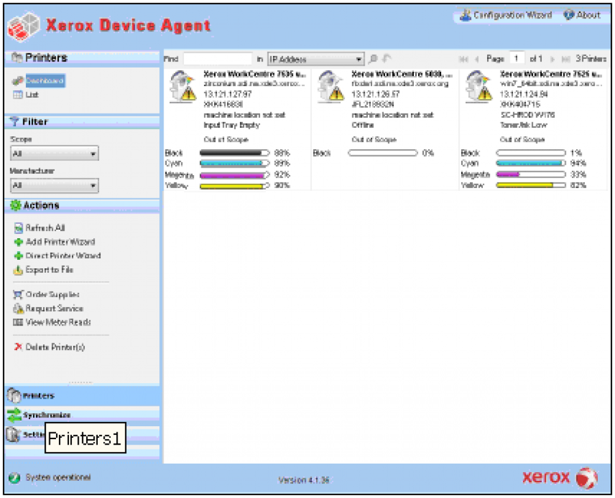The width and height of the screenshot is (615, 498).
Task: Click printer IP address 13.121.124.84
Action: point(523,95)
